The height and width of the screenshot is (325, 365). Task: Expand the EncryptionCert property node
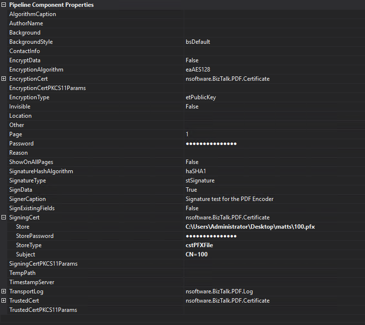point(4,79)
